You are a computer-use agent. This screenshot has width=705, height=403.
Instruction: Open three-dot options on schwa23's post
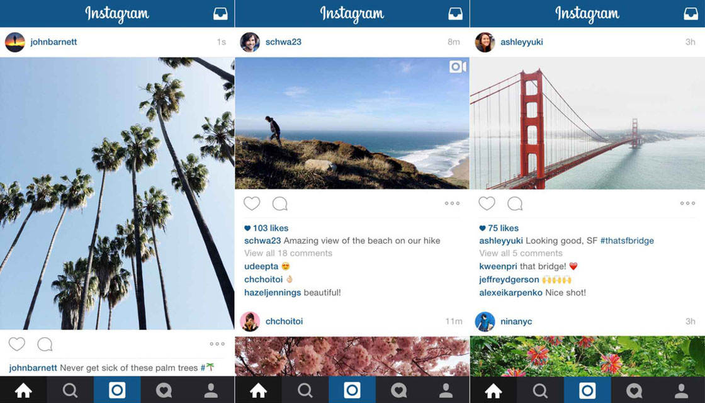tap(453, 203)
